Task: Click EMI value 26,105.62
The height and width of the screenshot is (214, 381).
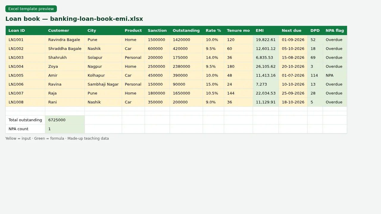Action: [x=266, y=67]
